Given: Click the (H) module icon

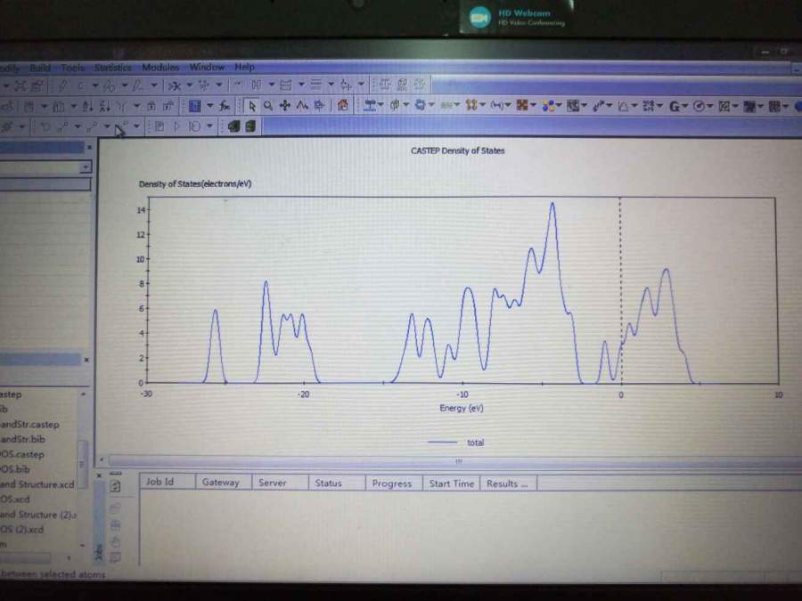Looking at the screenshot, I should [x=495, y=106].
